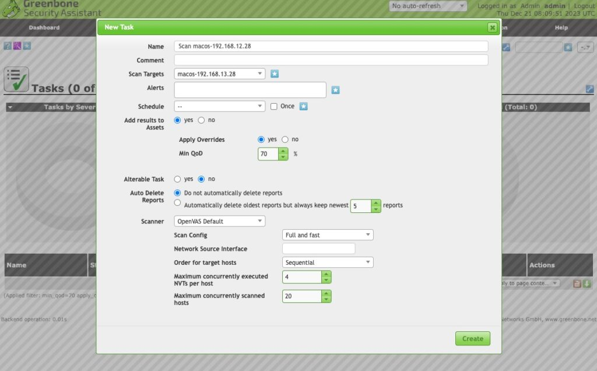Click the Logout link
This screenshot has height=371, width=597.
coord(584,6)
